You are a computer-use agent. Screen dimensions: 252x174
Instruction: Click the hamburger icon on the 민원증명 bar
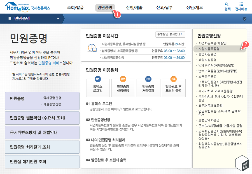[x=10, y=18]
